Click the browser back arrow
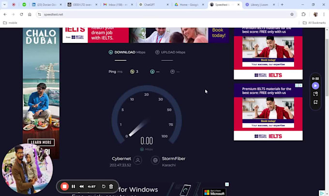This screenshot has width=329, height=196. (5, 14)
